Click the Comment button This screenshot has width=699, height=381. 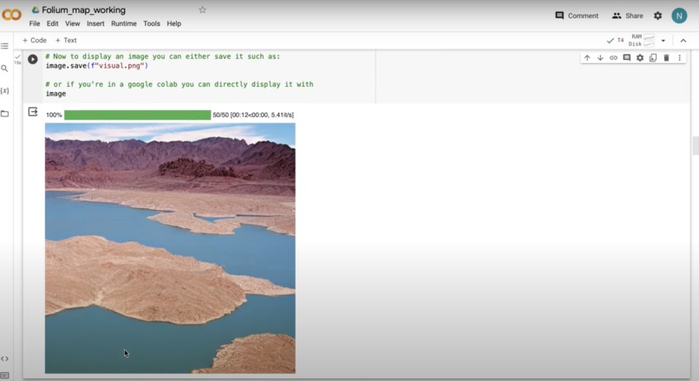[577, 16]
